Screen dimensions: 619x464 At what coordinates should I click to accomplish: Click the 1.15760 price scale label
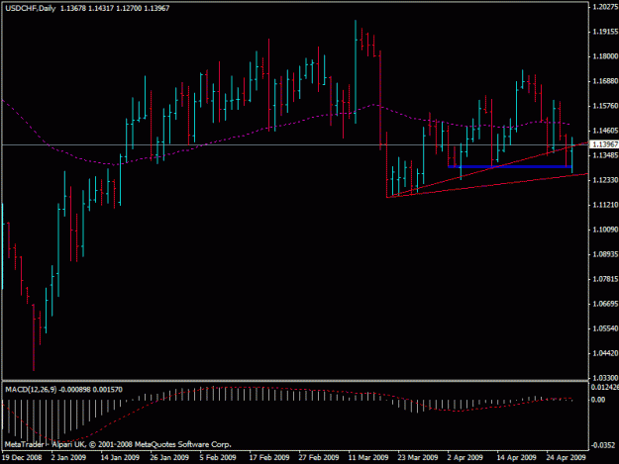pos(605,106)
